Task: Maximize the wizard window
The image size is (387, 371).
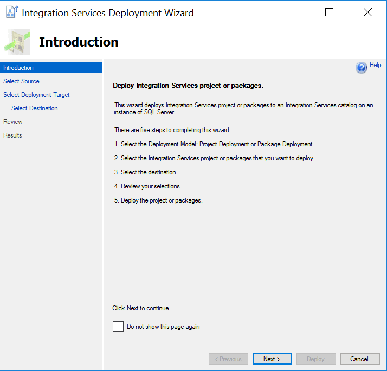Action: [329, 12]
